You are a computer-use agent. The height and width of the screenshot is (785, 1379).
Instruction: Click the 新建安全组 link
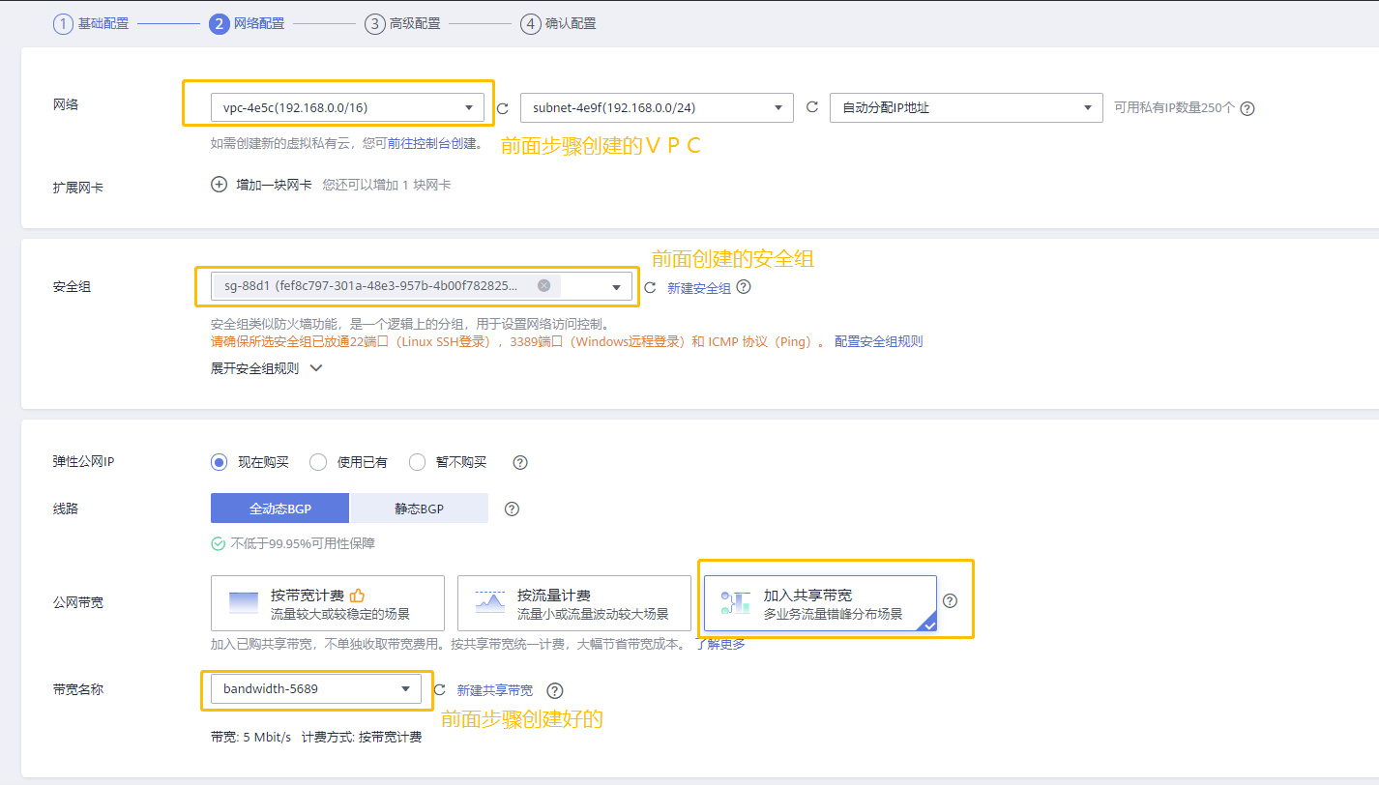click(699, 288)
